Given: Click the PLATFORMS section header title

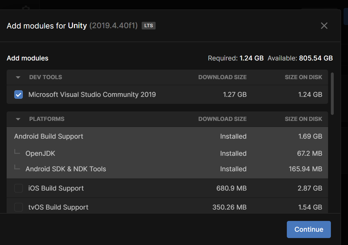Looking at the screenshot, I should (x=47, y=119).
